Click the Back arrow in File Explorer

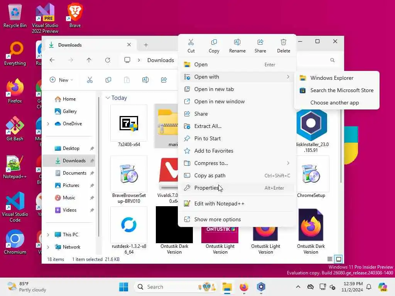52,60
